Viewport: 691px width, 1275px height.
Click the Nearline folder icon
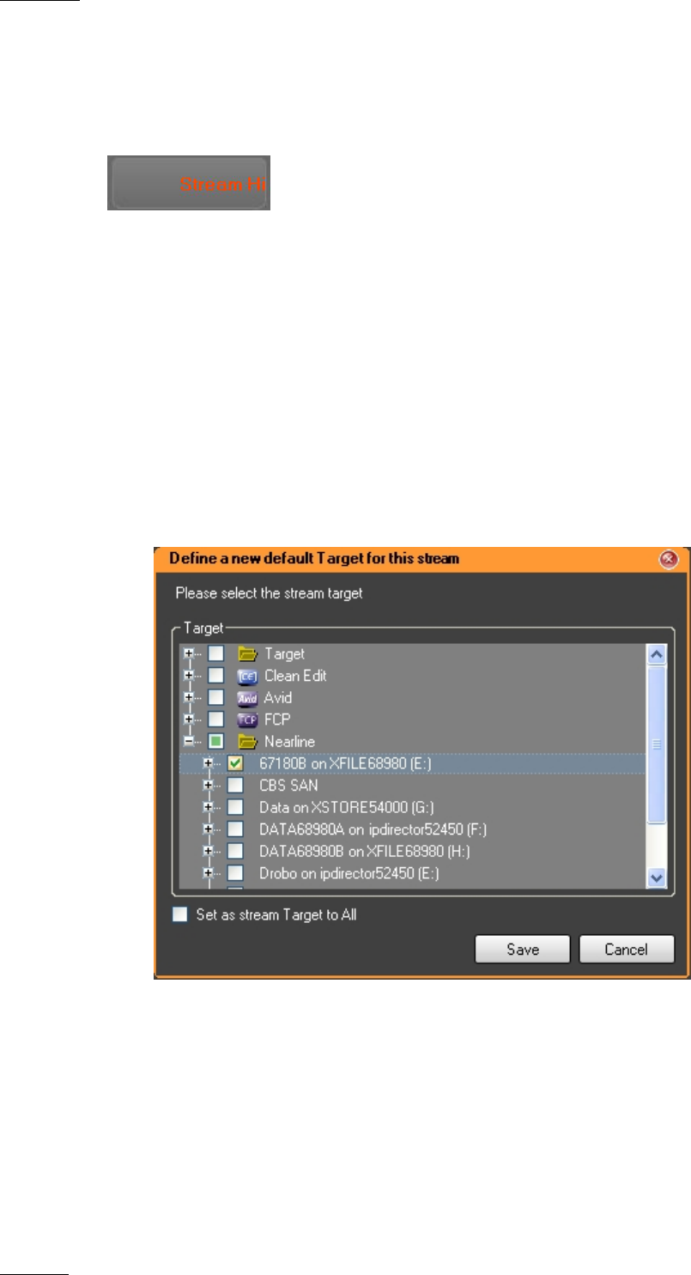(247, 743)
